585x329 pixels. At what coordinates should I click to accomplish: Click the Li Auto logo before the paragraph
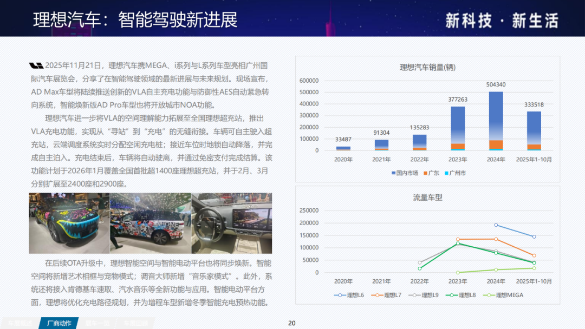click(x=37, y=66)
